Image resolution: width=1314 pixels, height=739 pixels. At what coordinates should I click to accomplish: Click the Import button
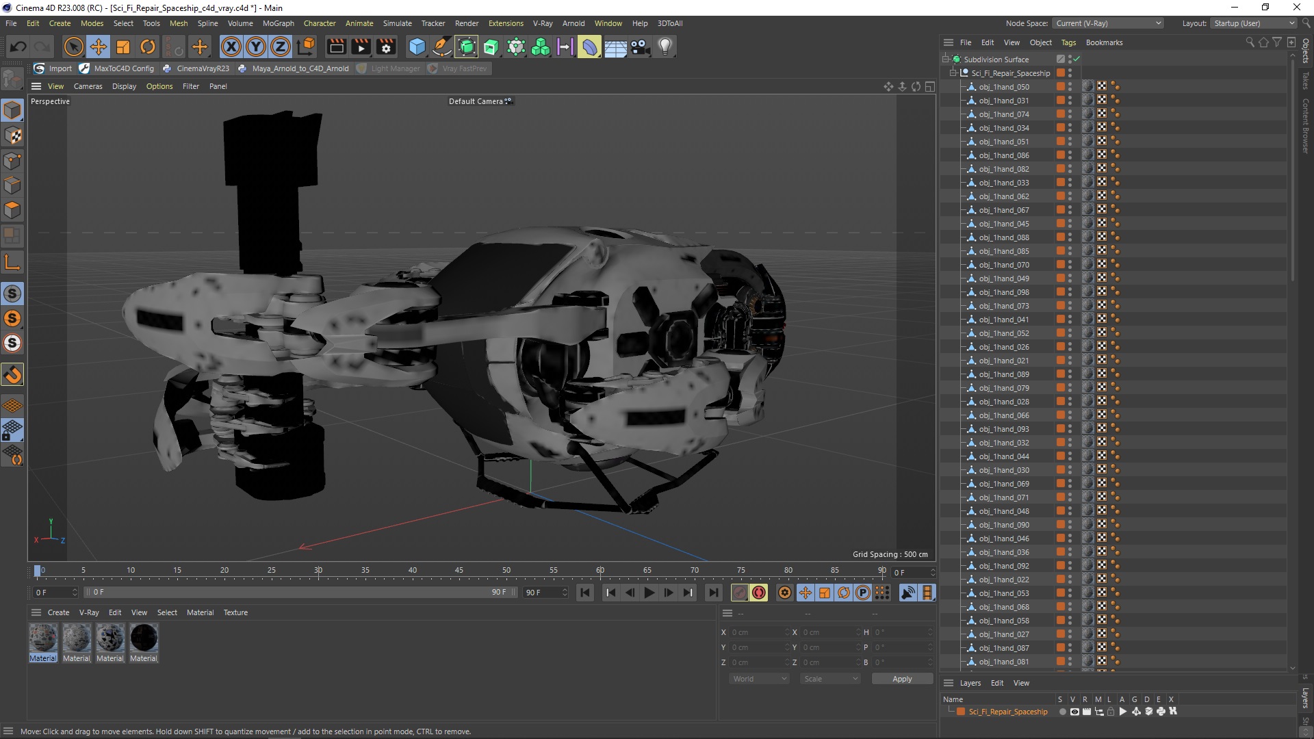pos(53,68)
